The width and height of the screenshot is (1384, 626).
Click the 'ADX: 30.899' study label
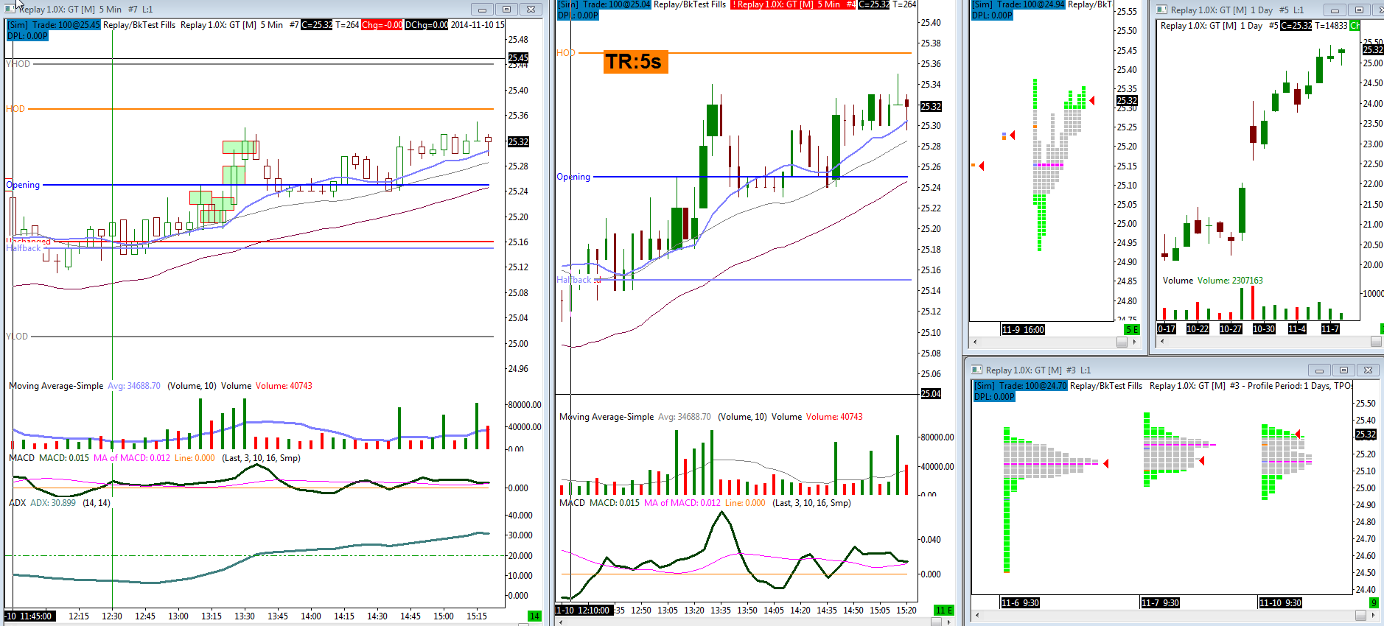coord(52,503)
